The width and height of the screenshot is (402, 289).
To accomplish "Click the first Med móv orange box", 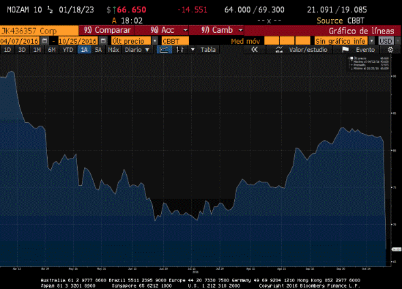I will point(272,41).
